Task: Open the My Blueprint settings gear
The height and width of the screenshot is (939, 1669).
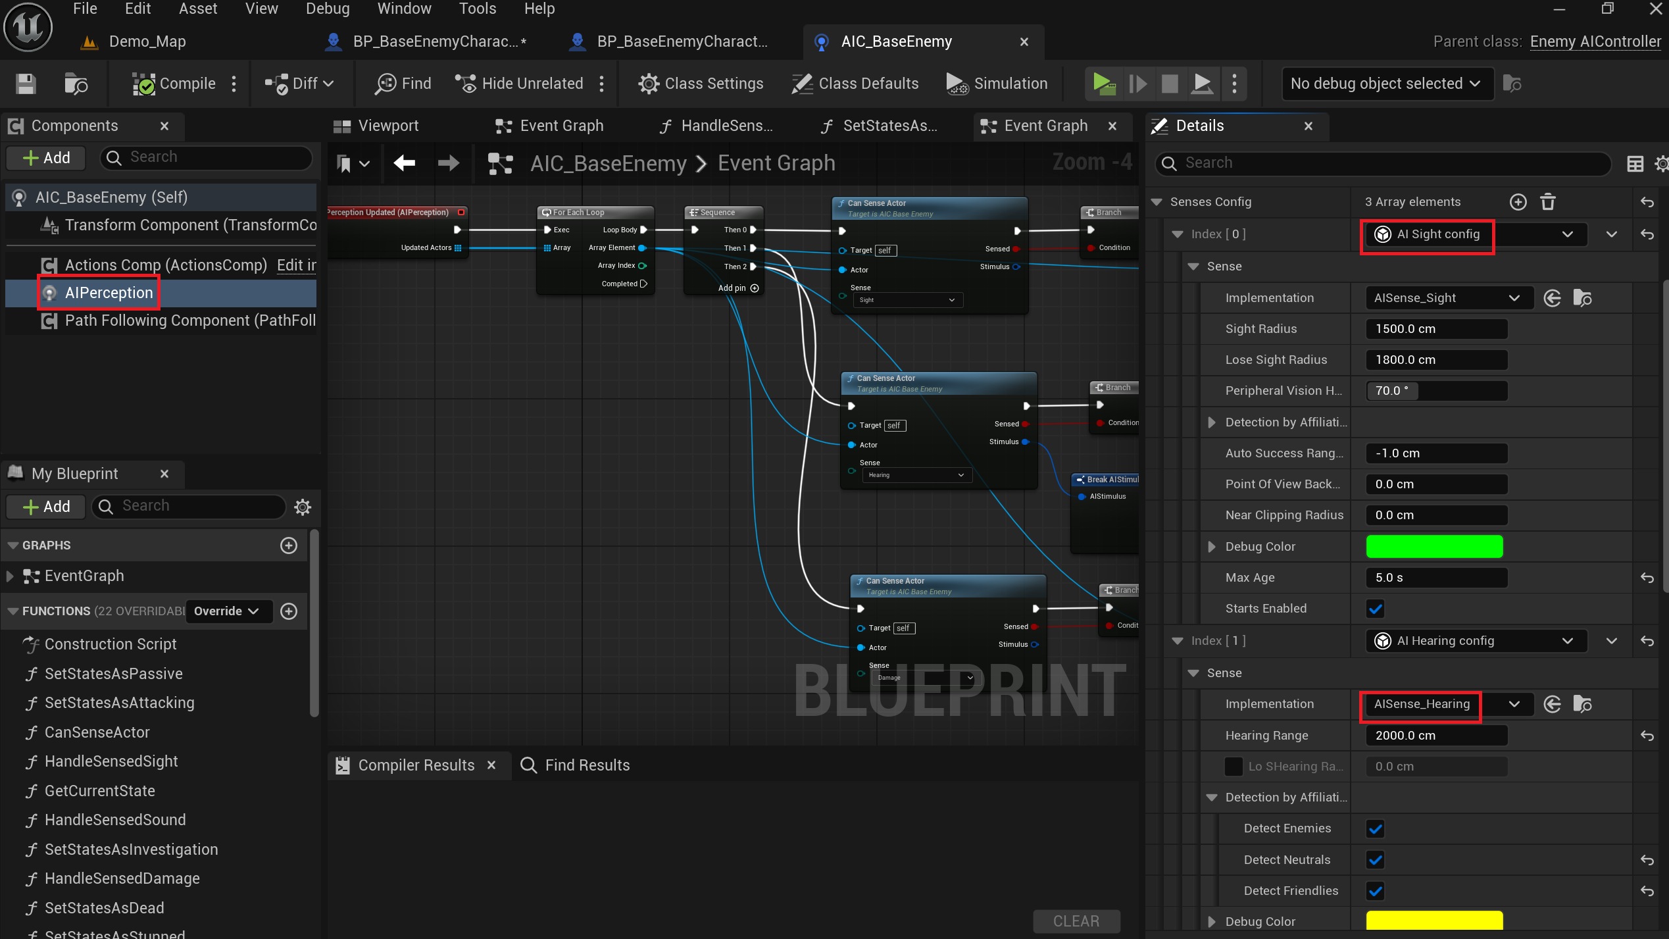Action: coord(302,507)
